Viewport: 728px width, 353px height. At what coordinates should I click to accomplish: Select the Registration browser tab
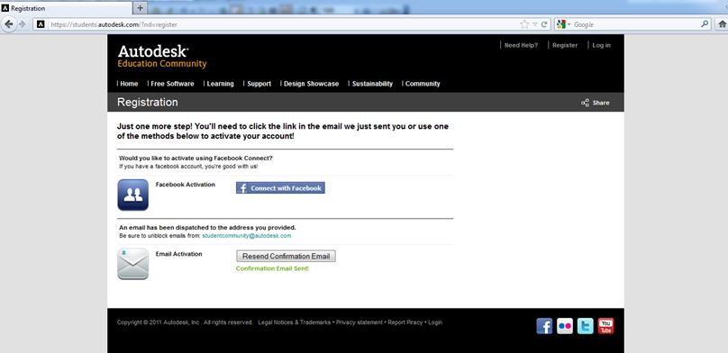pyautogui.click(x=67, y=8)
